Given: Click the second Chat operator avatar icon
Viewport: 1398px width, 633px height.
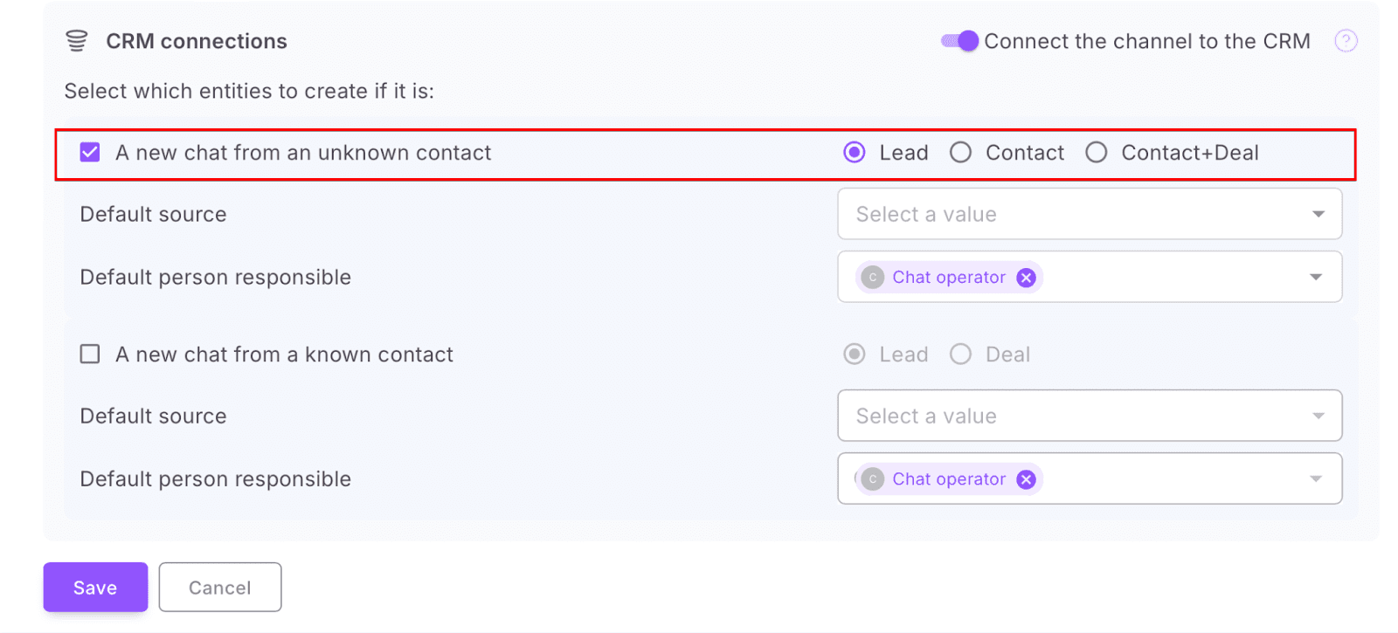Looking at the screenshot, I should [x=872, y=479].
